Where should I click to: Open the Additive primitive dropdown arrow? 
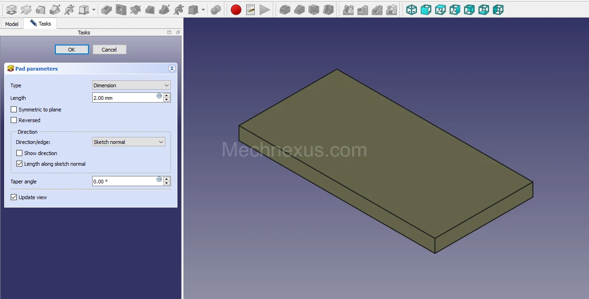pos(94,9)
